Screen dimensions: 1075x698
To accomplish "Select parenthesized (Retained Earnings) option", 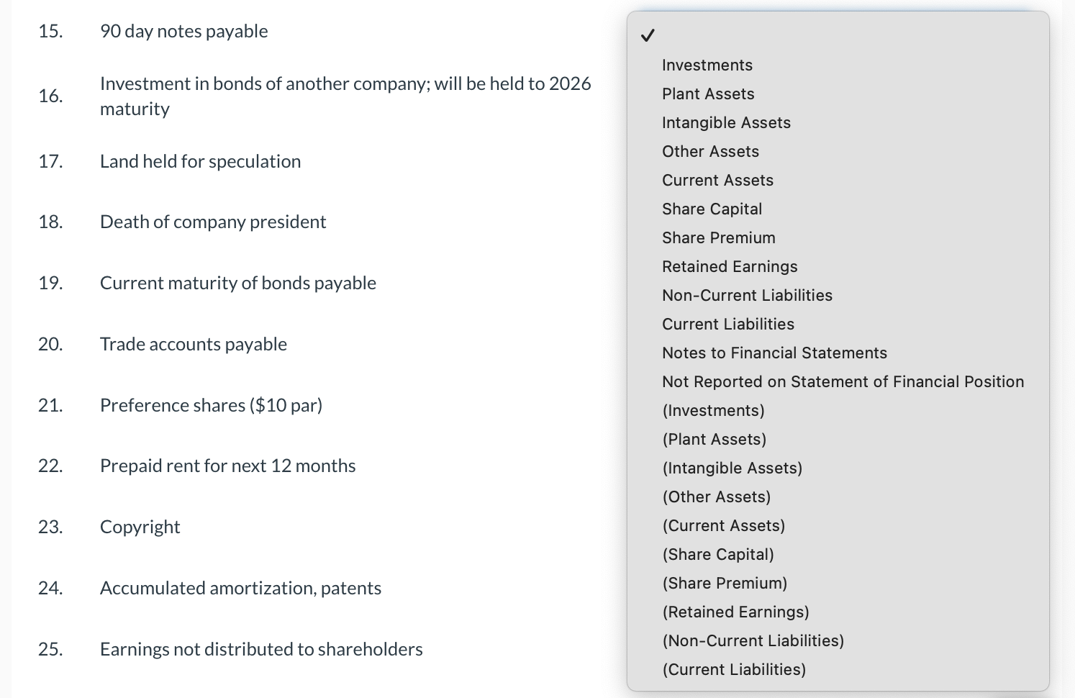I will [735, 612].
